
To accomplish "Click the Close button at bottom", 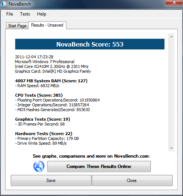I will tap(132, 180).
